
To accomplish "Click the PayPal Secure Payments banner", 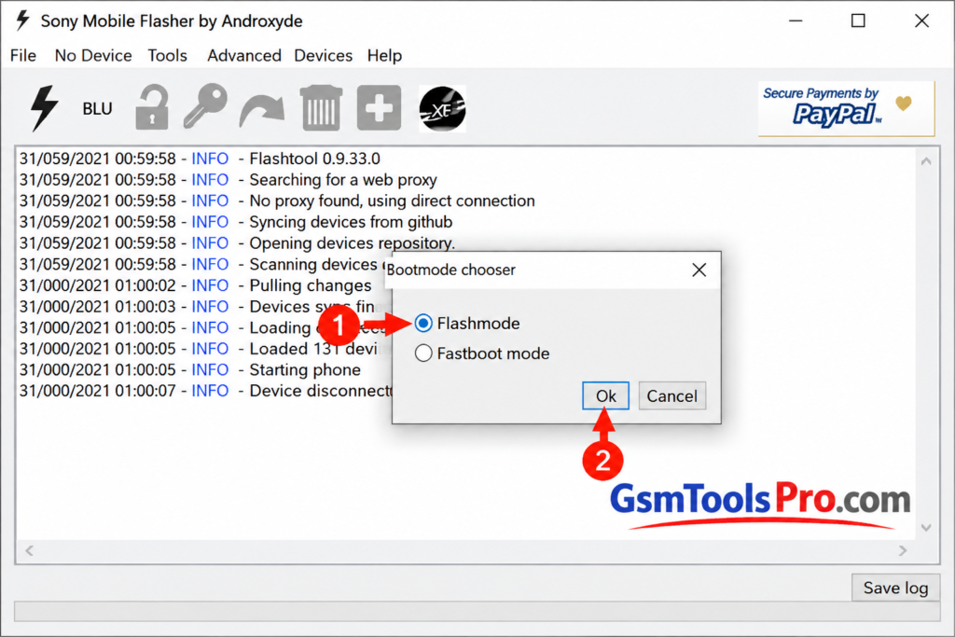I will (x=846, y=108).
